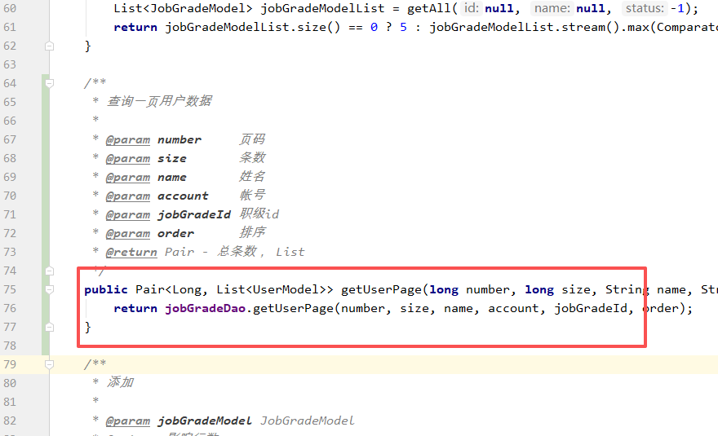Click the 'name:' parameter hint on line 60
The height and width of the screenshot is (436, 718).
coord(552,9)
